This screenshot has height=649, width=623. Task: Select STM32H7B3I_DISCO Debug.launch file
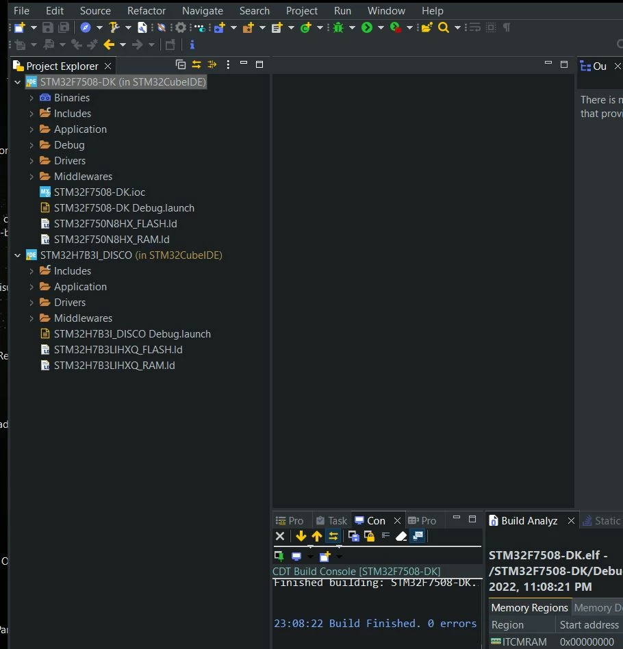point(125,334)
